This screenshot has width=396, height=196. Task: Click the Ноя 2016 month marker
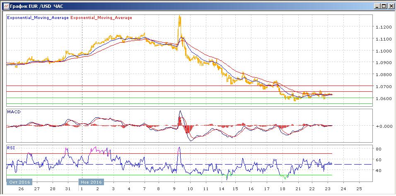point(91,182)
